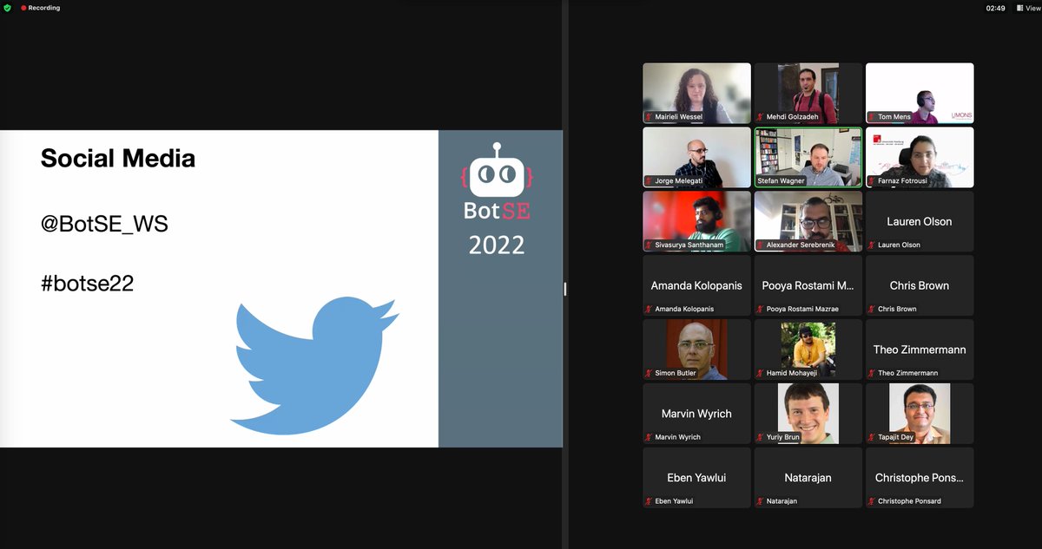Image resolution: width=1042 pixels, height=549 pixels.
Task: Click the small "Farnaz Fotrousi" name label
Action: [904, 181]
